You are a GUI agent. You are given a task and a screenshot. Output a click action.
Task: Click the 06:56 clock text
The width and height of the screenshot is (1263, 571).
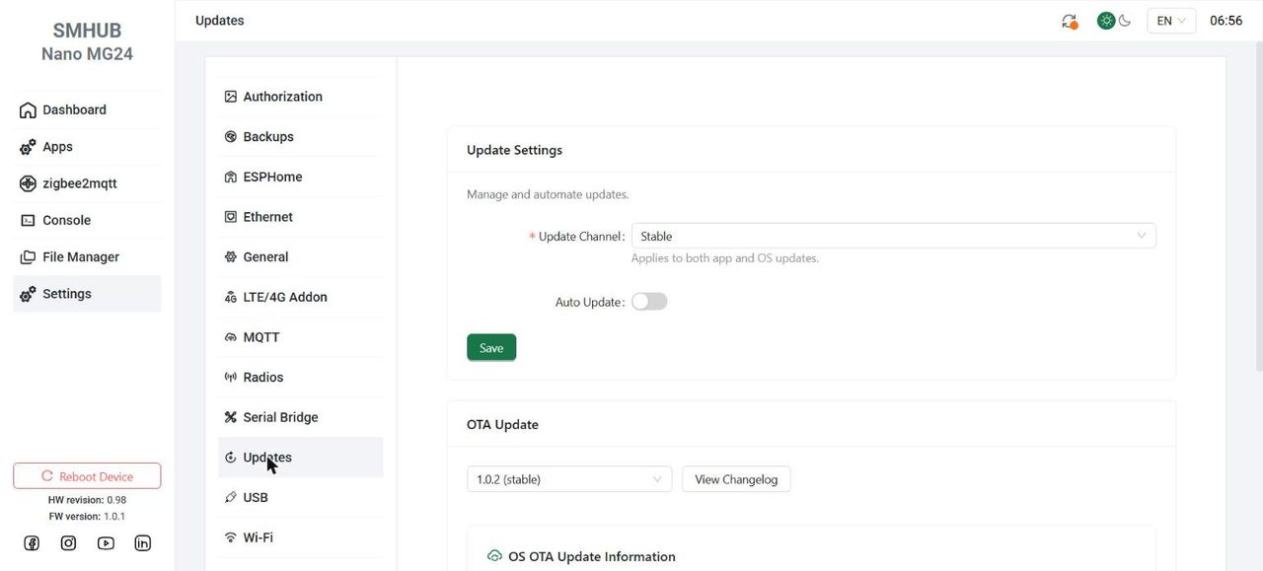tap(1226, 21)
